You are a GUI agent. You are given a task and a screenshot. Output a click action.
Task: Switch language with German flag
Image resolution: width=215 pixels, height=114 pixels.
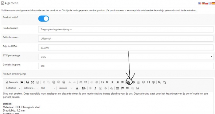[x=203, y=3]
